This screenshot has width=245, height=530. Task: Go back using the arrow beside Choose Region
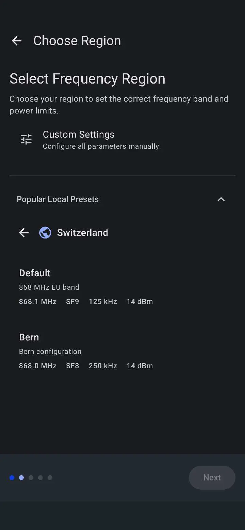[x=16, y=41]
